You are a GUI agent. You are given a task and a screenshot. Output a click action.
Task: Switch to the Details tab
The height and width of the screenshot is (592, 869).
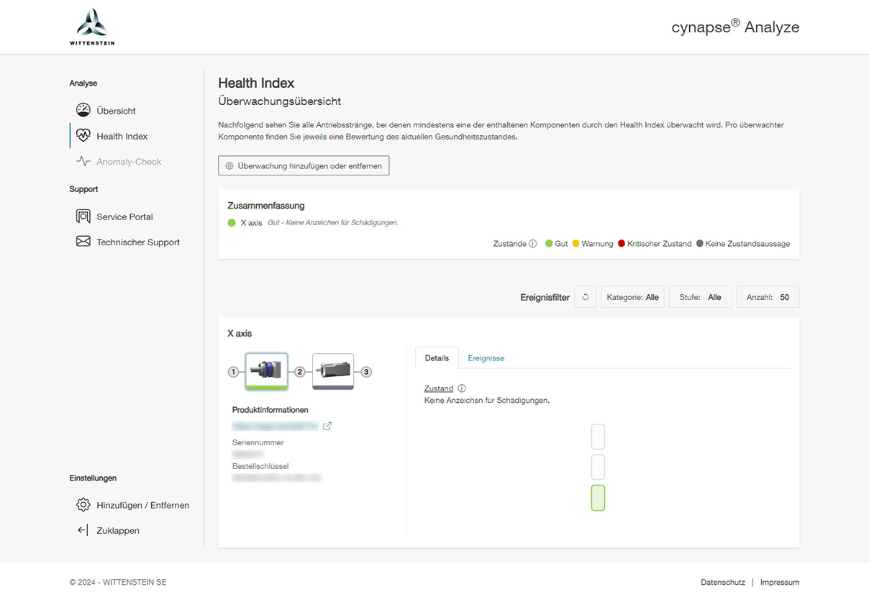pyautogui.click(x=437, y=358)
